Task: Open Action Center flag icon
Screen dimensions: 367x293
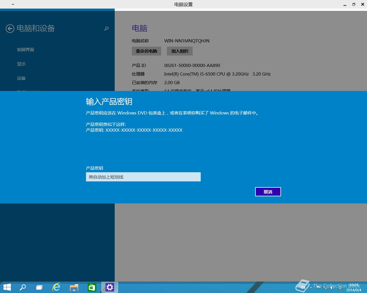Action: (x=319, y=288)
